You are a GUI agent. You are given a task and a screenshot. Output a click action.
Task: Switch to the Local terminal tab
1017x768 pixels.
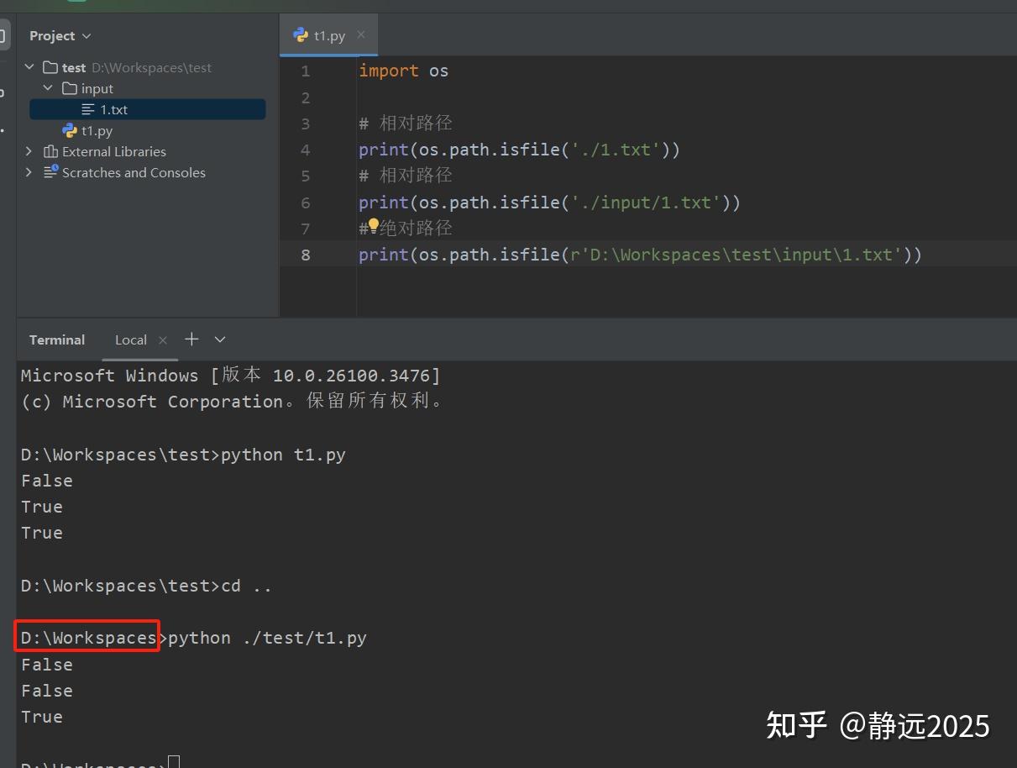pyautogui.click(x=130, y=339)
